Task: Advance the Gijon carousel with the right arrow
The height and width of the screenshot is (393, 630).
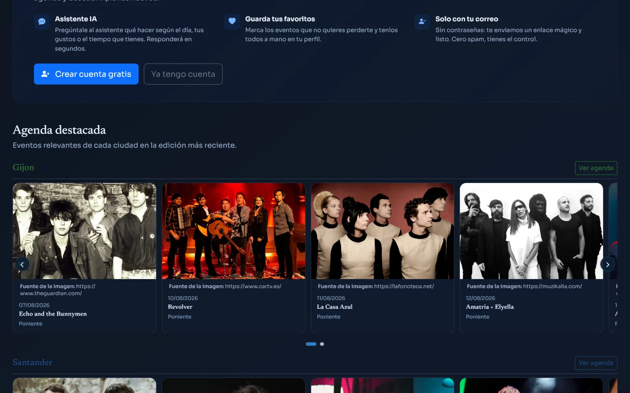Action: point(608,264)
